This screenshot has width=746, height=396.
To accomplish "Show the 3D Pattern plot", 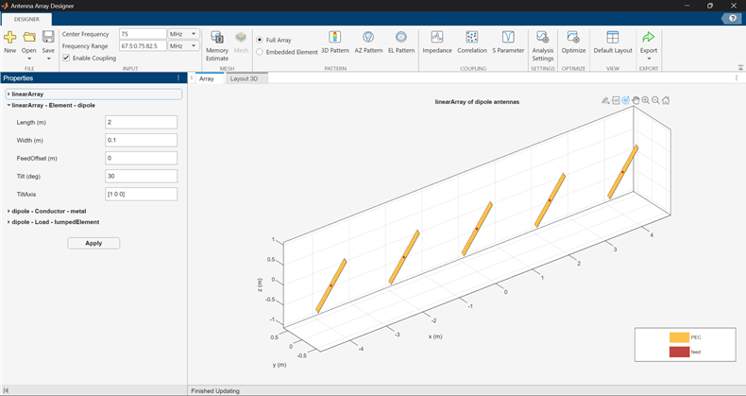I will (335, 43).
